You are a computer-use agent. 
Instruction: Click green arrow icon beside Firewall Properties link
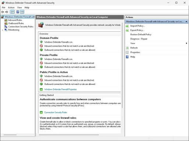[41, 90]
